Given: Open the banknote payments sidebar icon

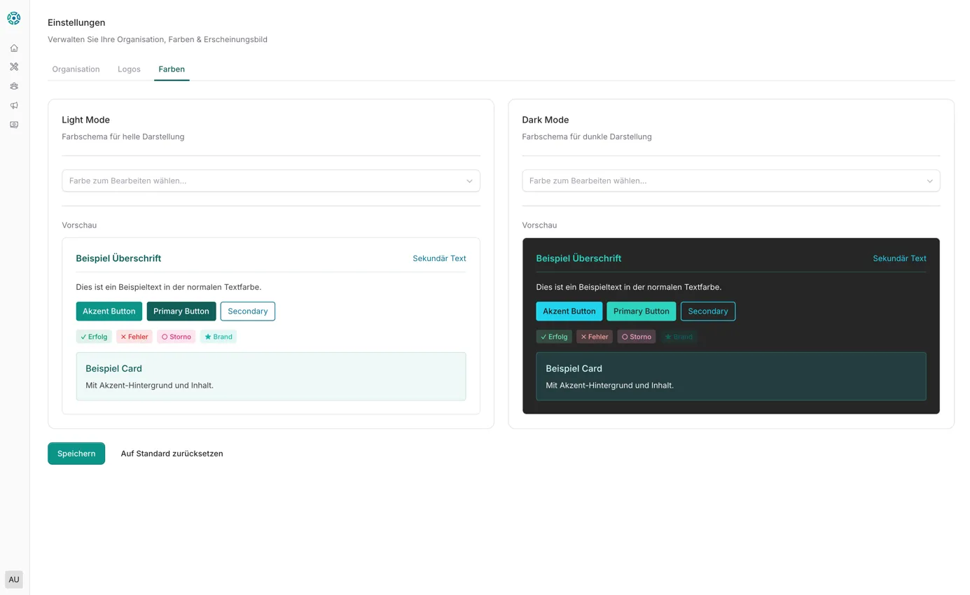Looking at the screenshot, I should (x=14, y=125).
